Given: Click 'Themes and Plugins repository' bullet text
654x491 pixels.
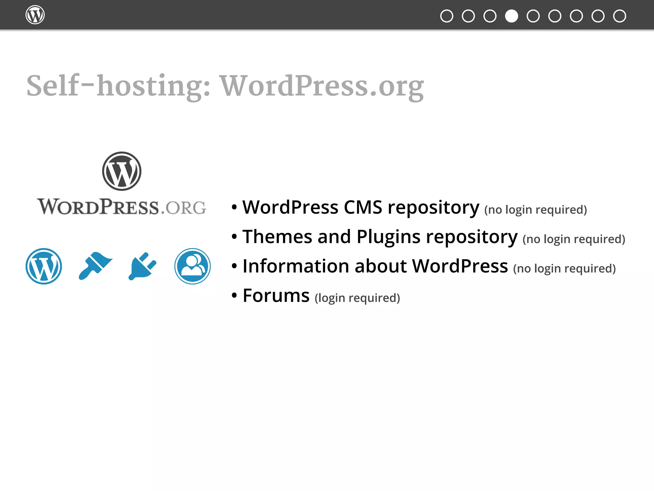Looking at the screenshot, I should 380,237.
